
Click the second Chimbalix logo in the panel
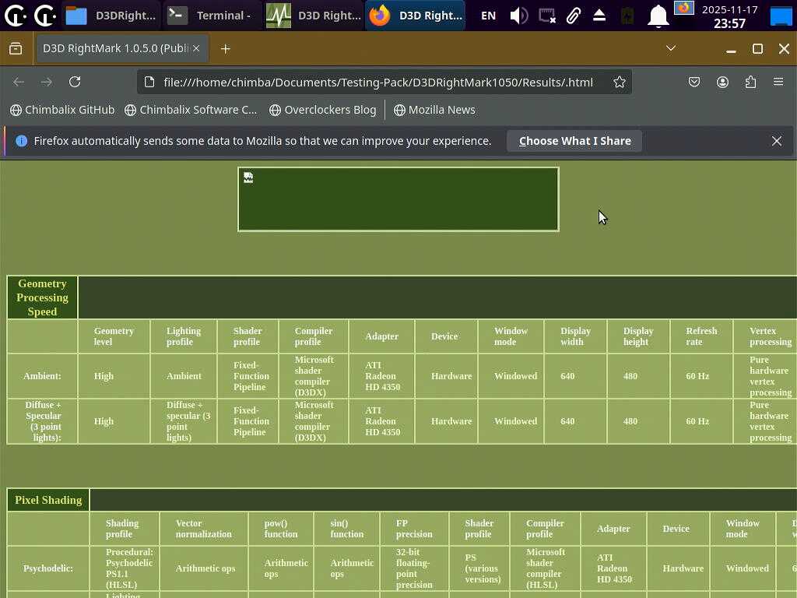point(45,16)
